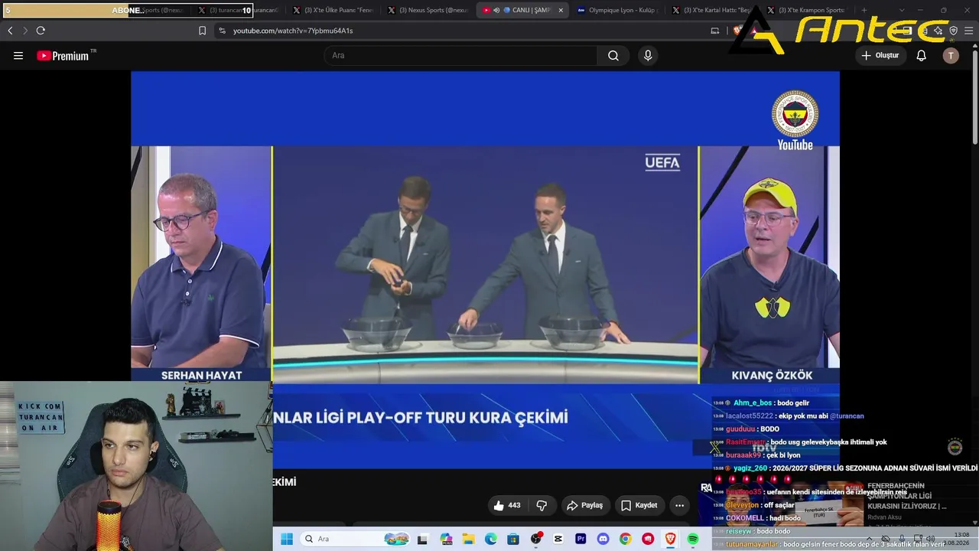Open site information icon beside the URL
The width and height of the screenshot is (979, 551).
[x=222, y=31]
